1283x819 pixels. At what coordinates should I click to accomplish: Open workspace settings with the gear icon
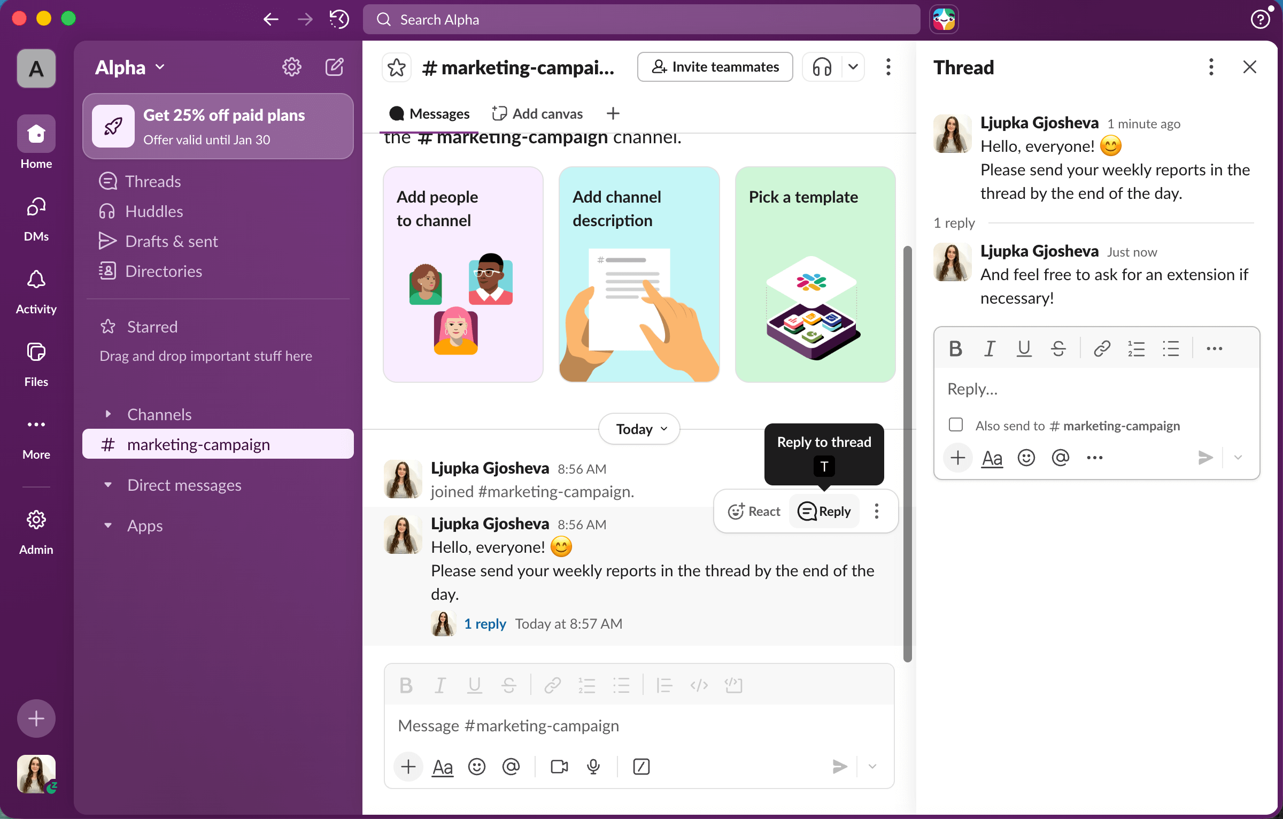[x=291, y=67]
